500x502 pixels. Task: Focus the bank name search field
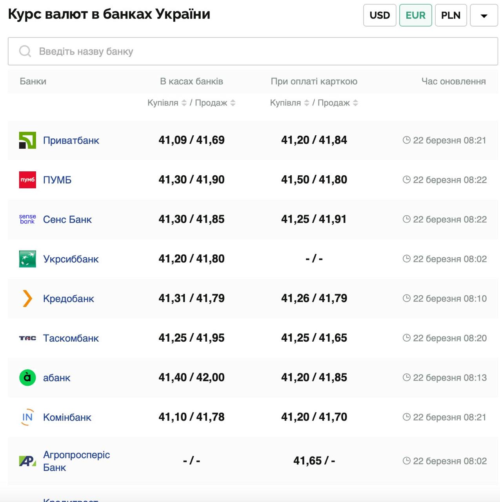[253, 51]
